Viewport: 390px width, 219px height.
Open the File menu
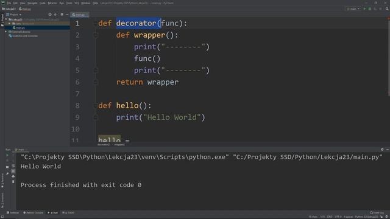[x=9, y=3]
